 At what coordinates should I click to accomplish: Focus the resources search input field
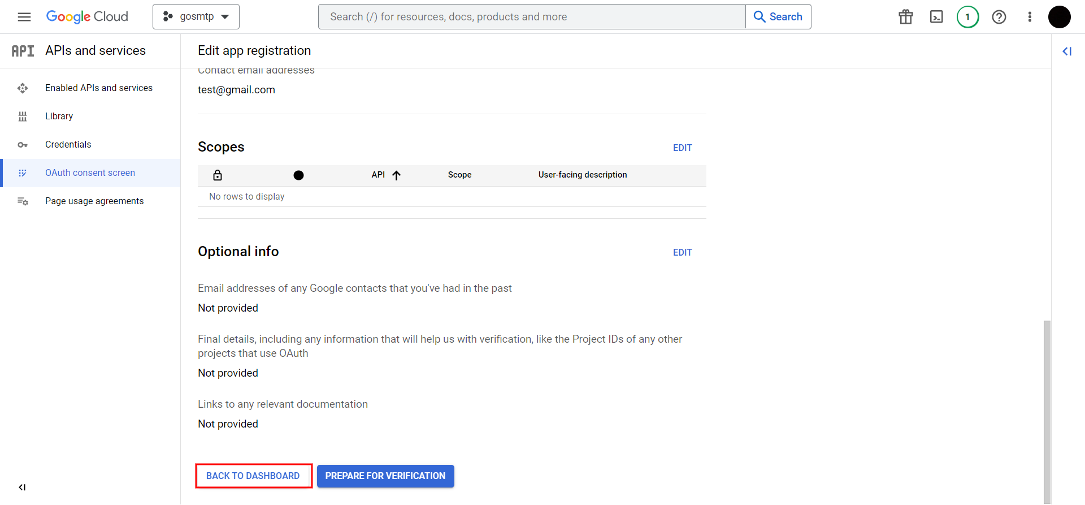[532, 17]
